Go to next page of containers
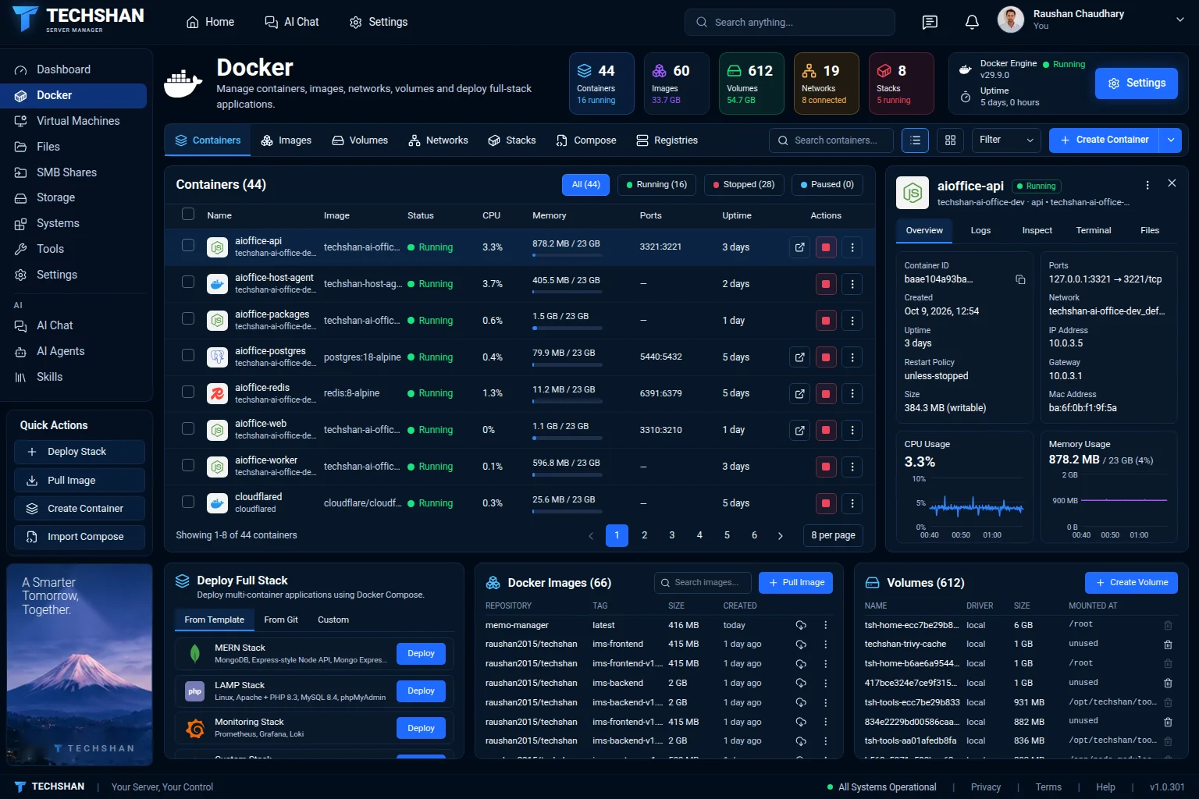The width and height of the screenshot is (1199, 799). click(781, 535)
